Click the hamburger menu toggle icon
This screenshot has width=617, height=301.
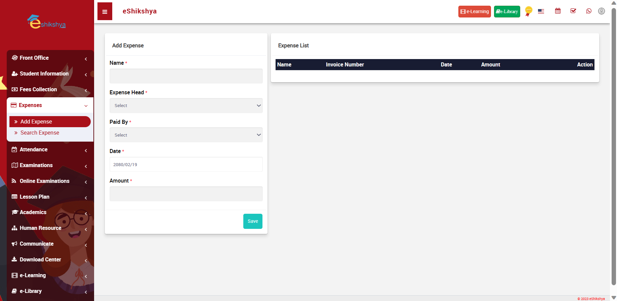click(x=105, y=11)
